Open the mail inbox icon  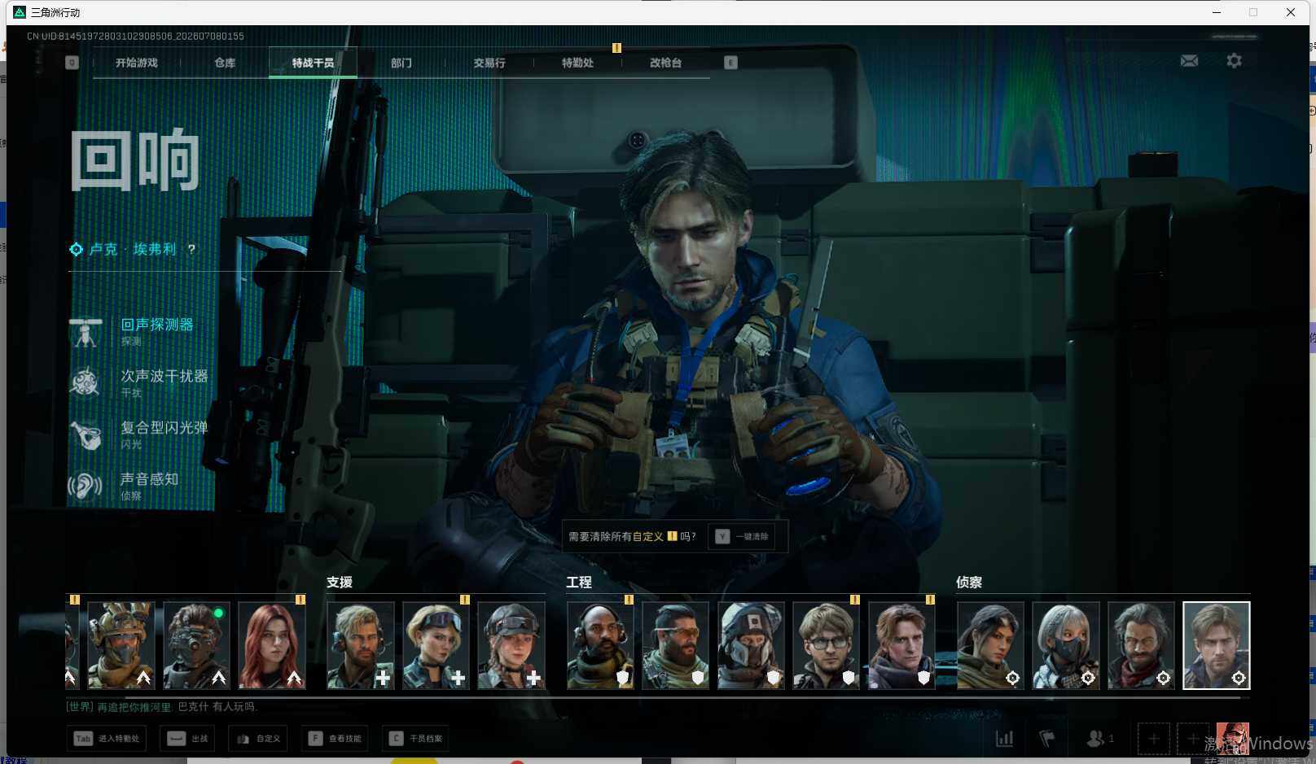coord(1189,61)
